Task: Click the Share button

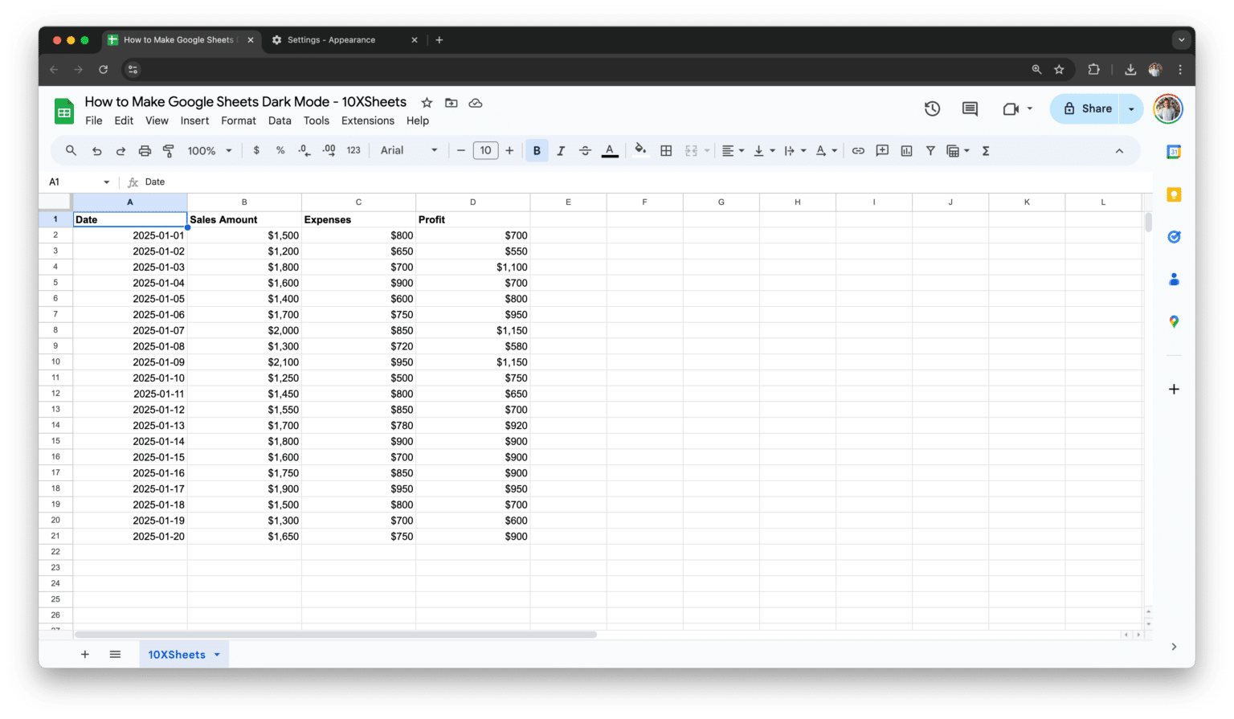Action: tap(1086, 108)
